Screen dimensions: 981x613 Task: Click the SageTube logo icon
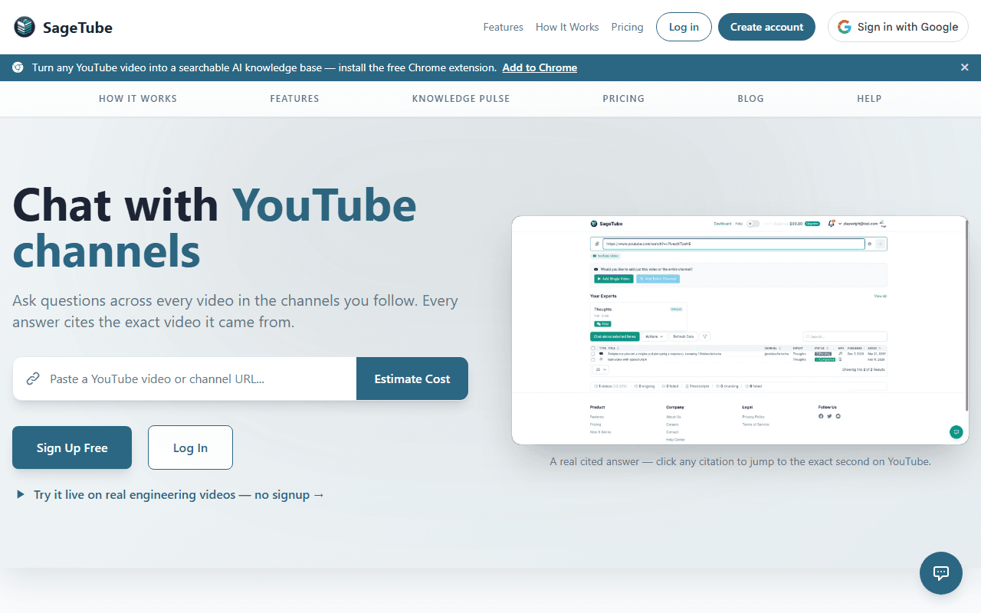[x=25, y=27]
